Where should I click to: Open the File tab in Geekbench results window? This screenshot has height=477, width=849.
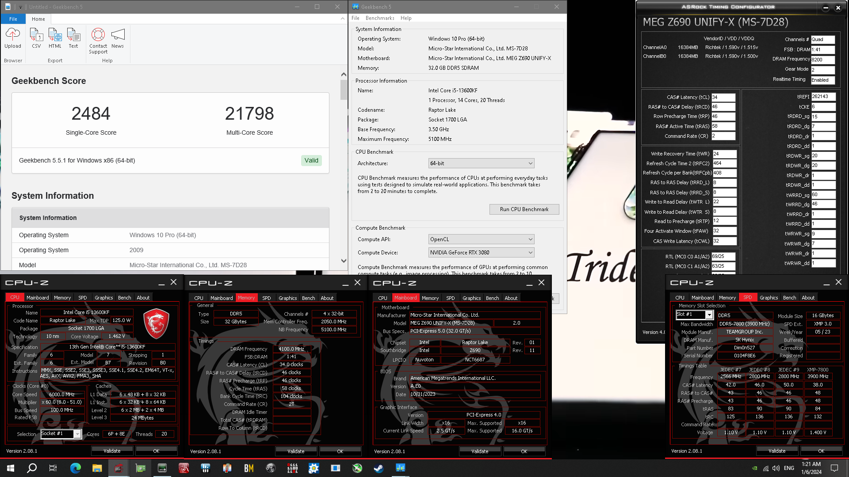click(x=13, y=19)
